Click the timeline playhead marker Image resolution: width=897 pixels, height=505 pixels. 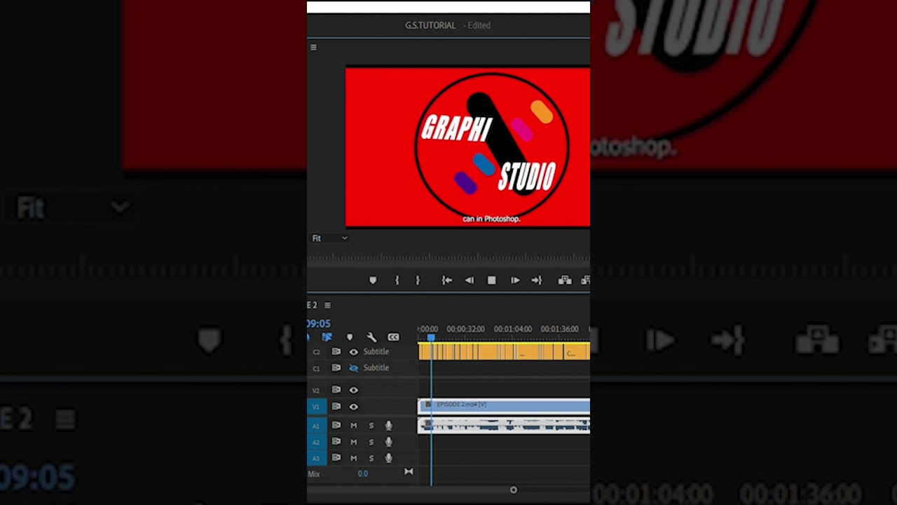coord(431,338)
